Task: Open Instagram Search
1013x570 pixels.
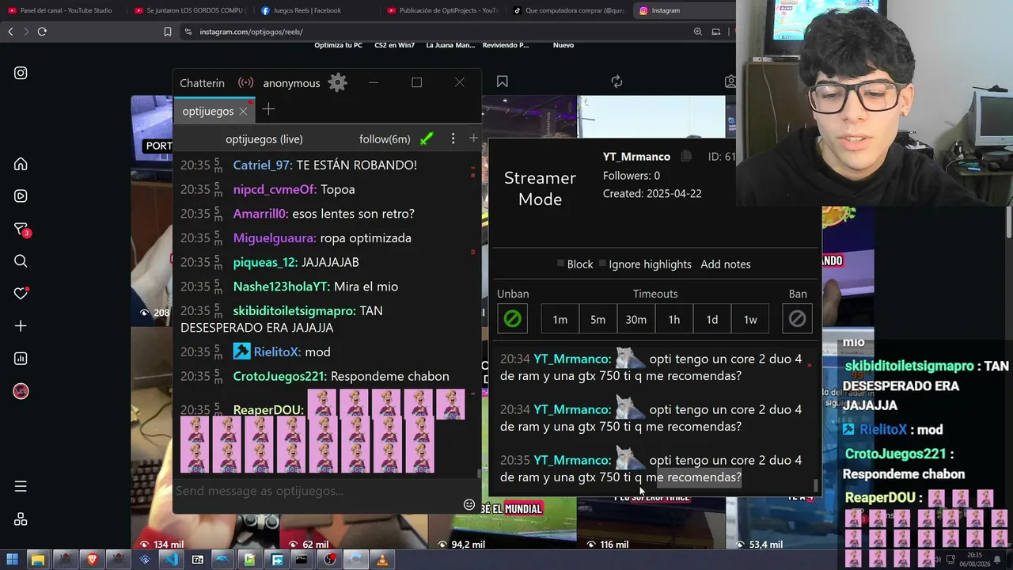Action: coord(21,261)
